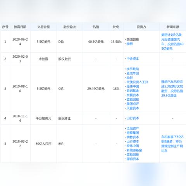186x186 pixels.
Task: Open the 字节跳动 investor link
Action: click(133, 69)
